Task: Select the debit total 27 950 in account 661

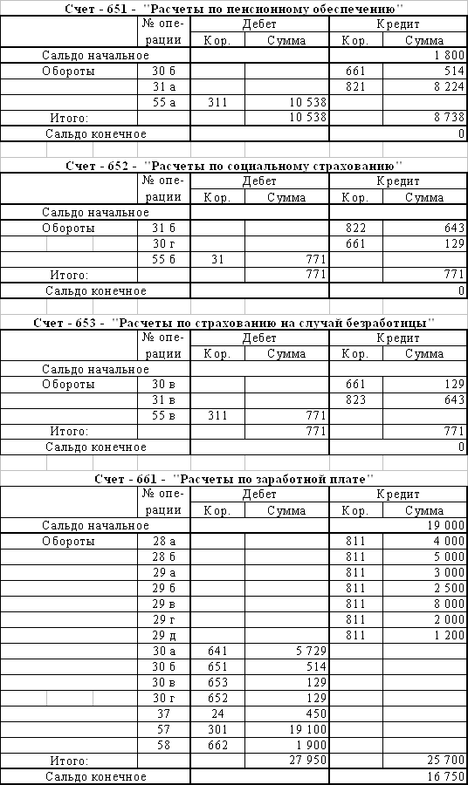Action: click(286, 761)
